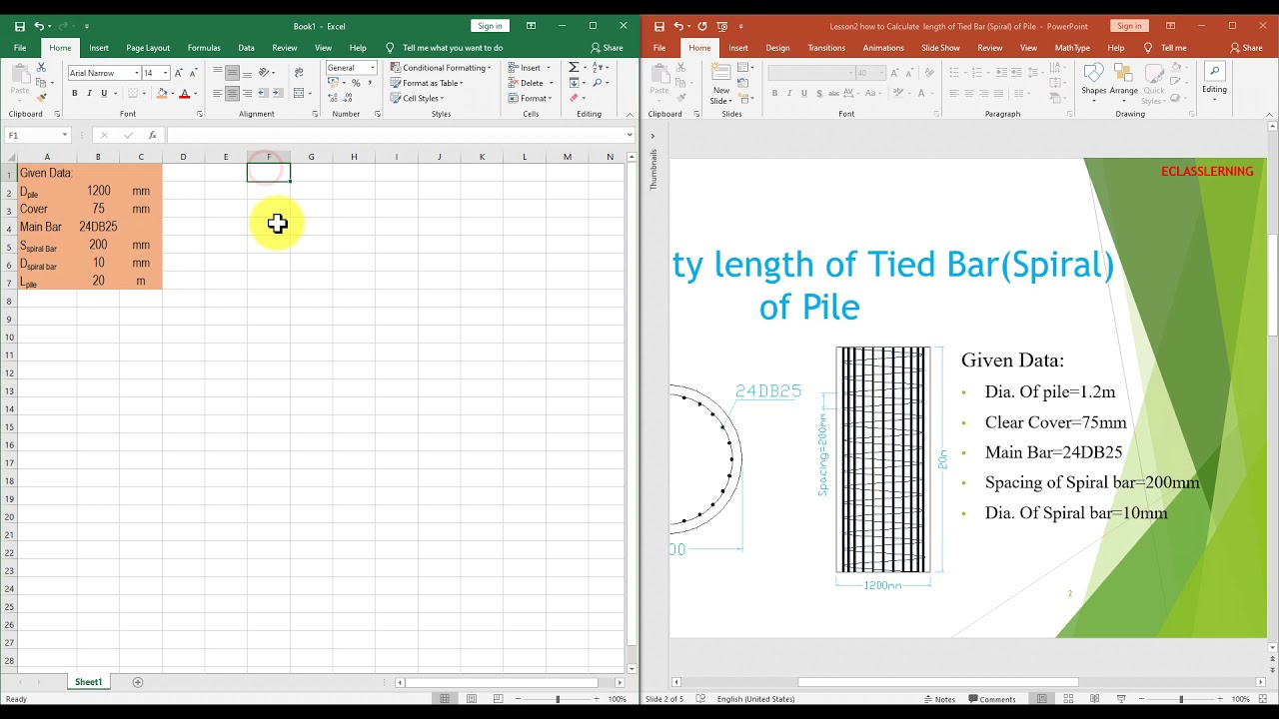Redo or repeat action in PowerPoint

(x=701, y=26)
